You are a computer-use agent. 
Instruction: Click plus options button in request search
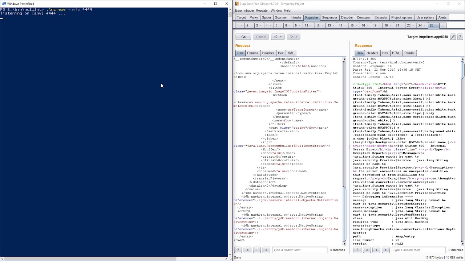click(x=257, y=250)
